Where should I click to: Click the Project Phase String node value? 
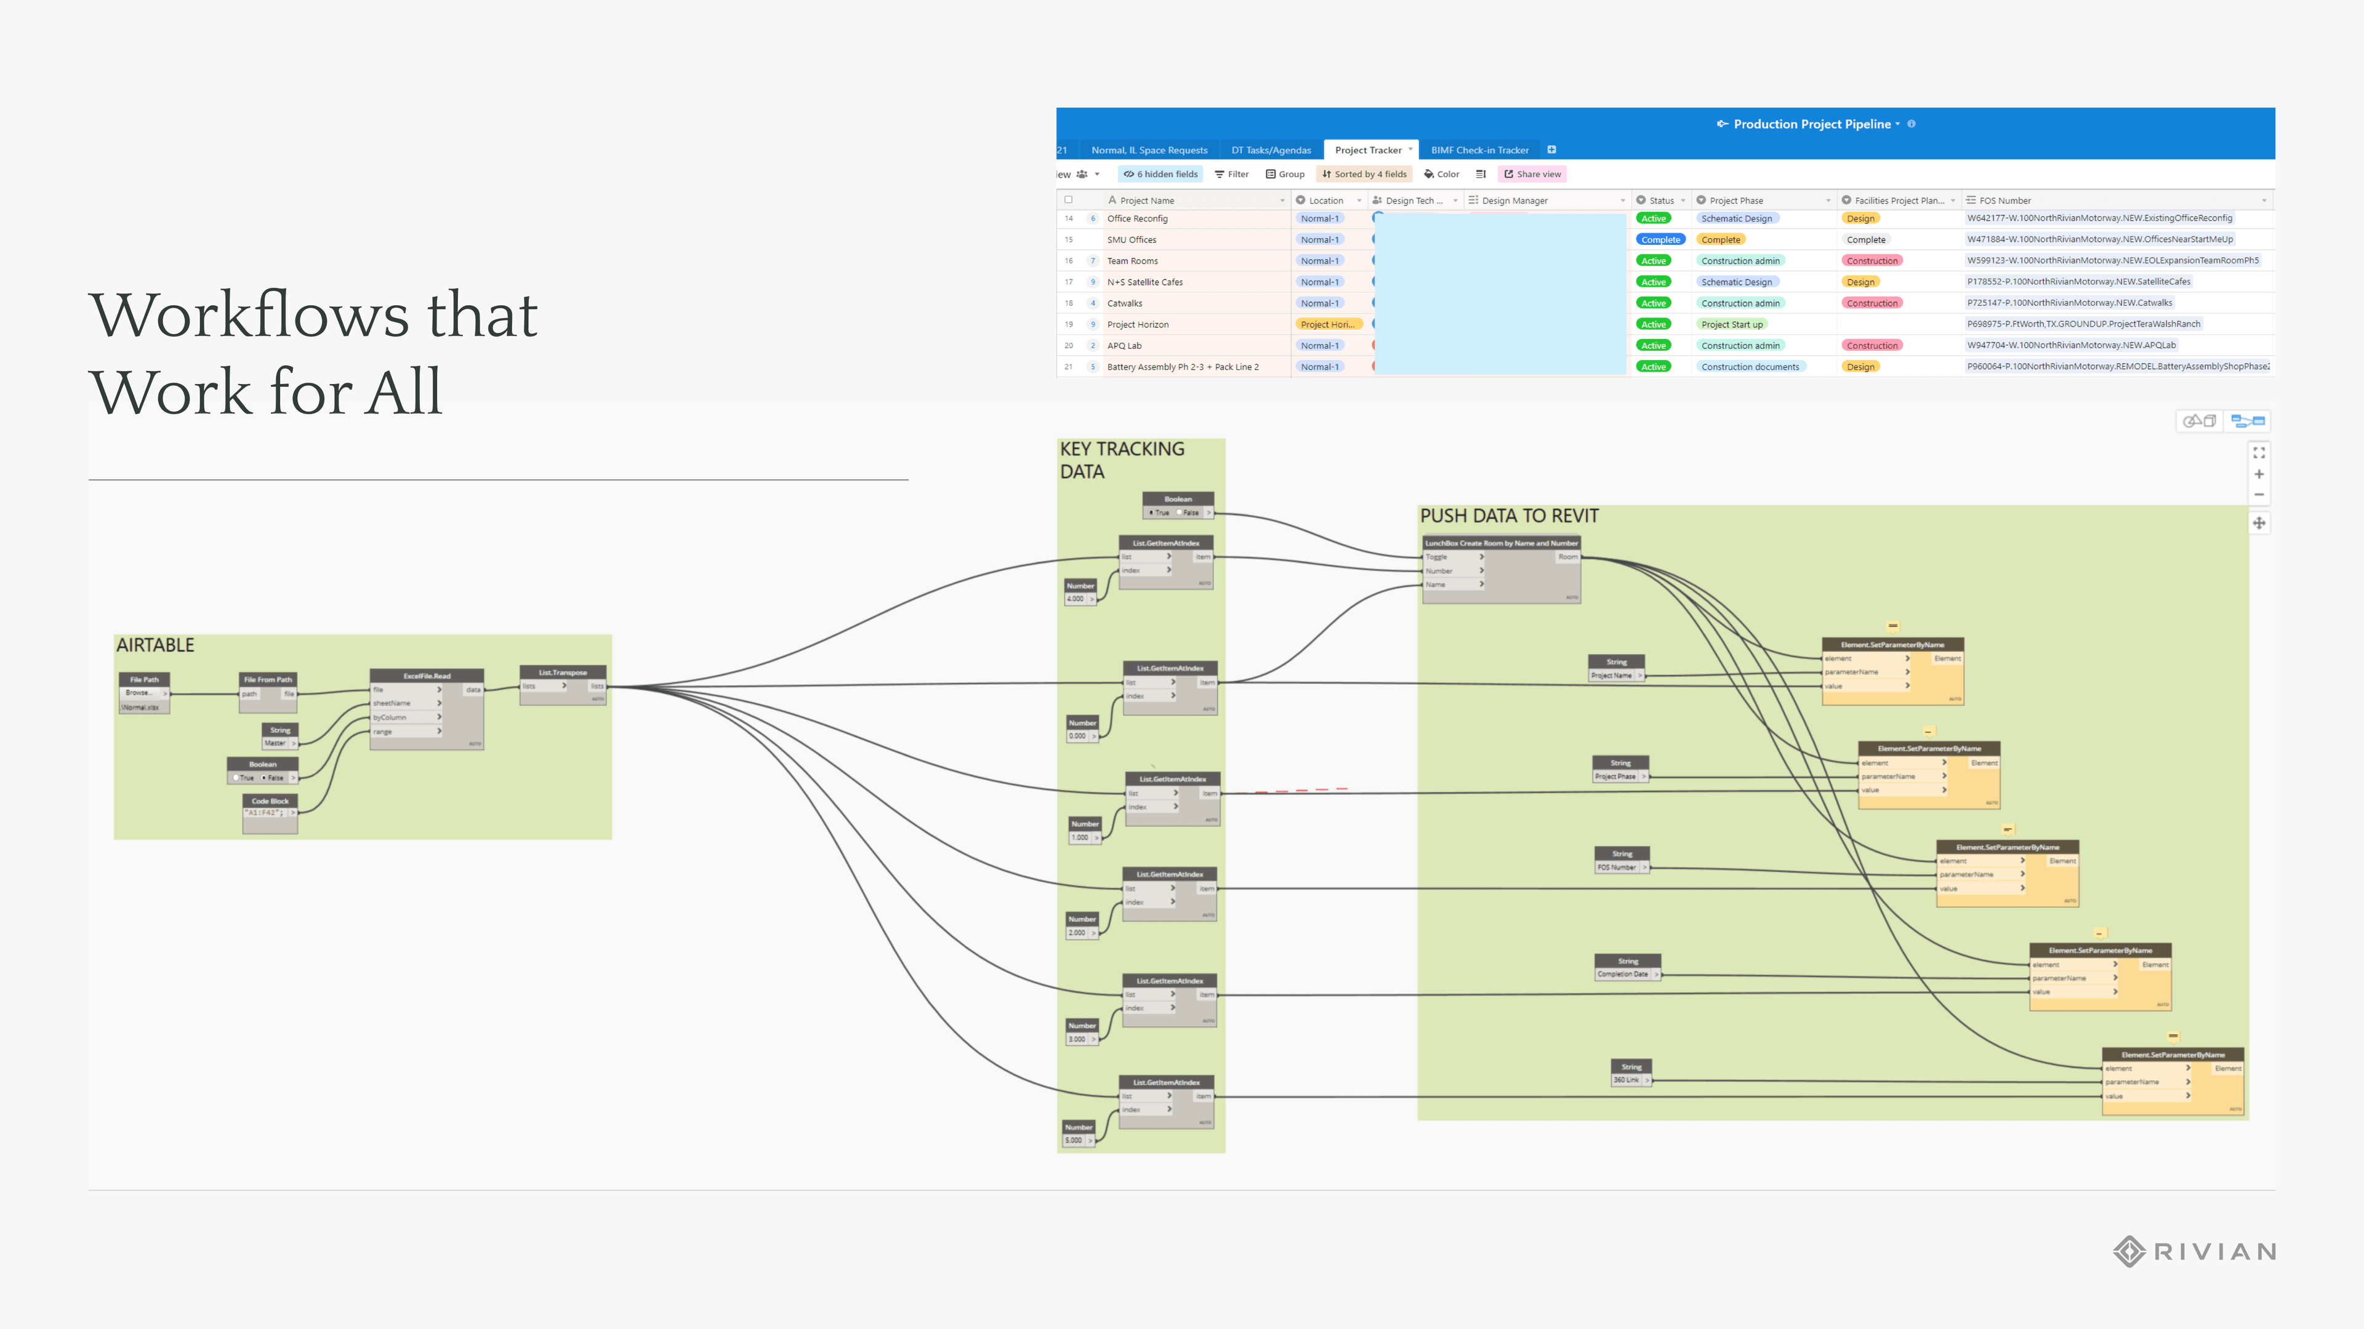(1615, 777)
